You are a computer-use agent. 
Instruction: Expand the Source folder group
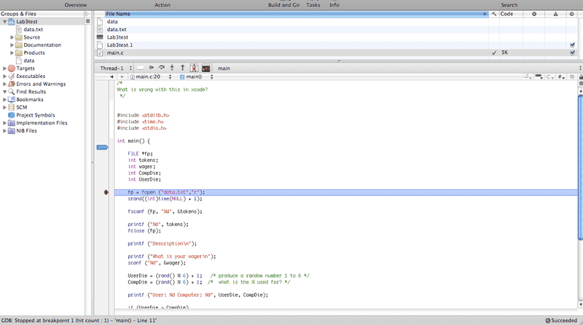(12, 37)
